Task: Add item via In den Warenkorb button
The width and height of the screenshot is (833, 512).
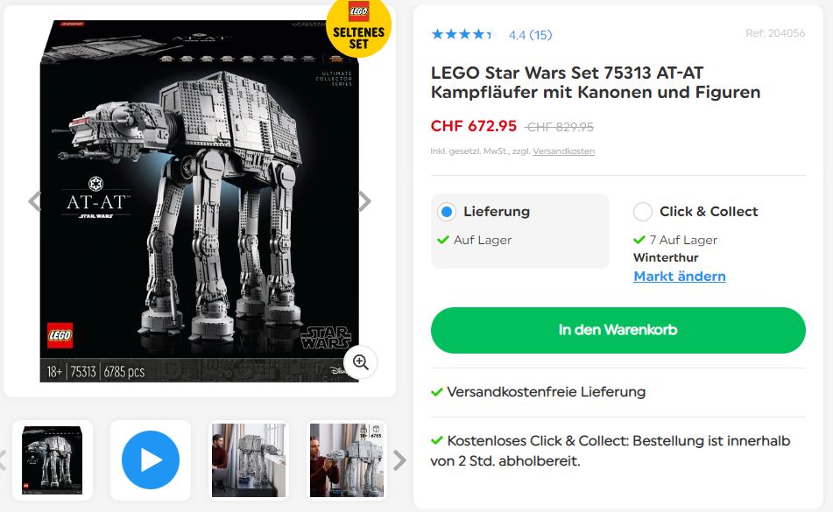Action: (x=618, y=330)
